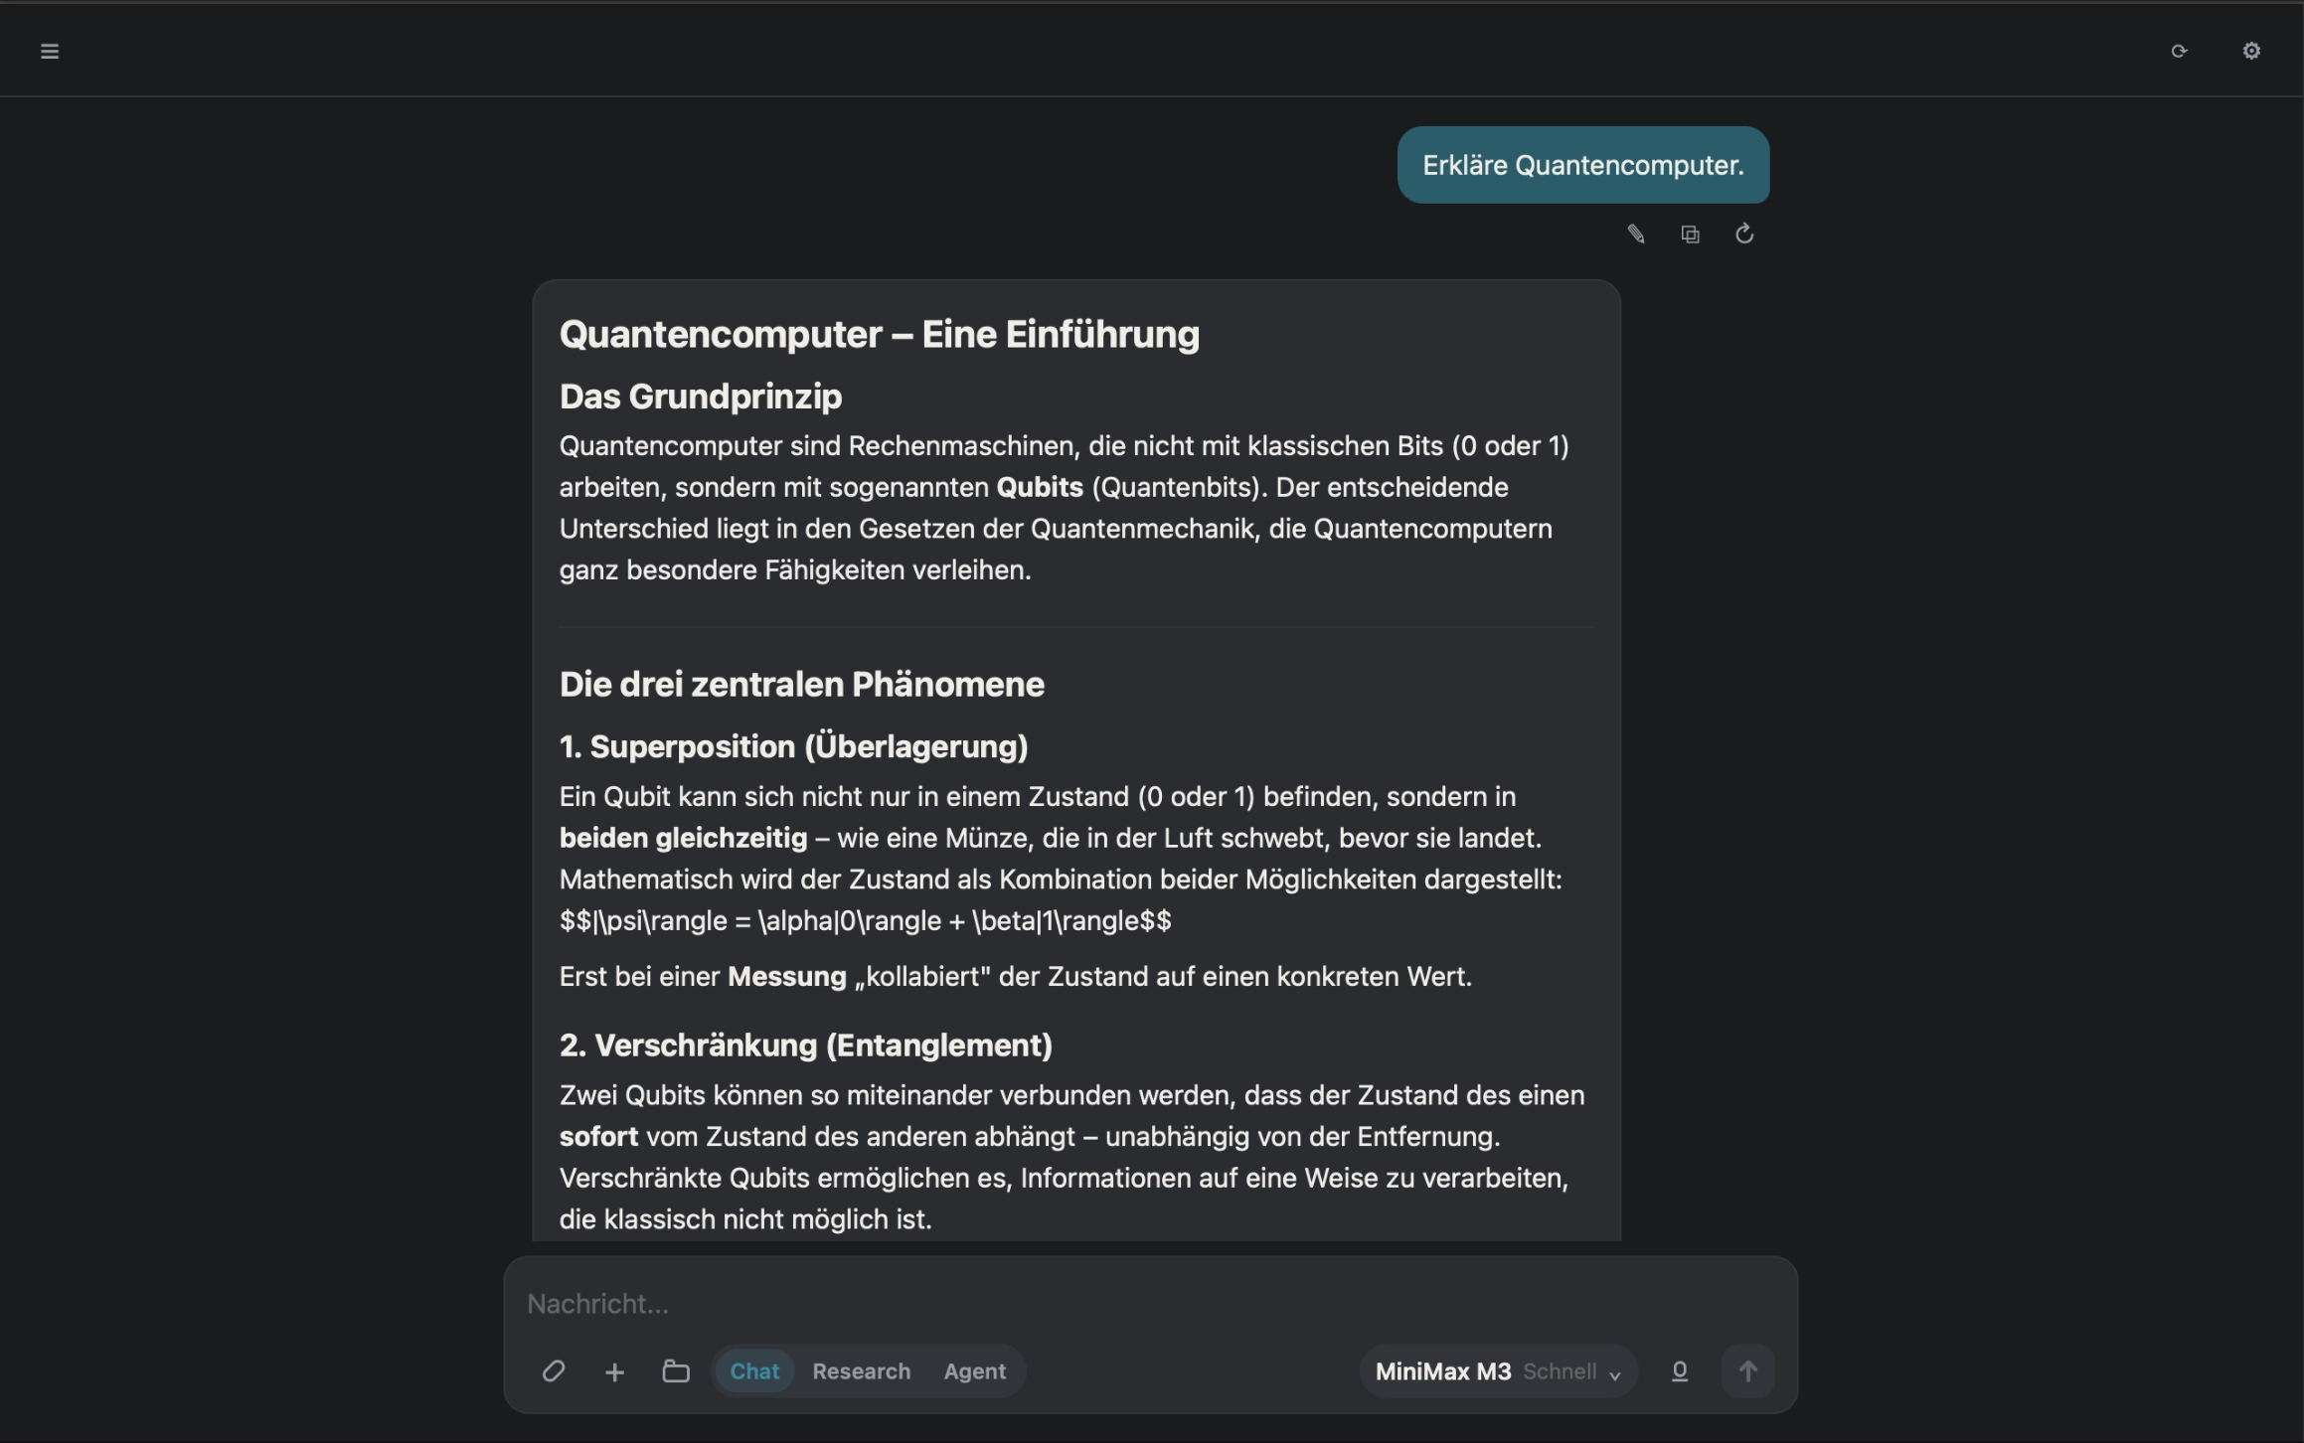Open the hamburger sidebar menu
The height and width of the screenshot is (1443, 2304).
point(50,51)
